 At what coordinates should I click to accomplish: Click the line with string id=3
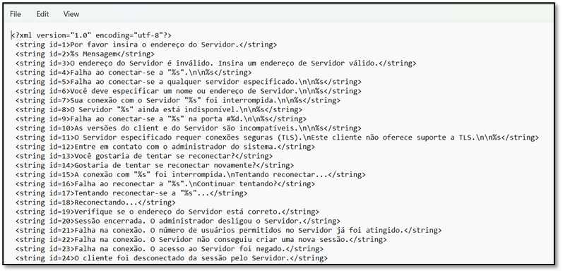pyautogui.click(x=215, y=63)
